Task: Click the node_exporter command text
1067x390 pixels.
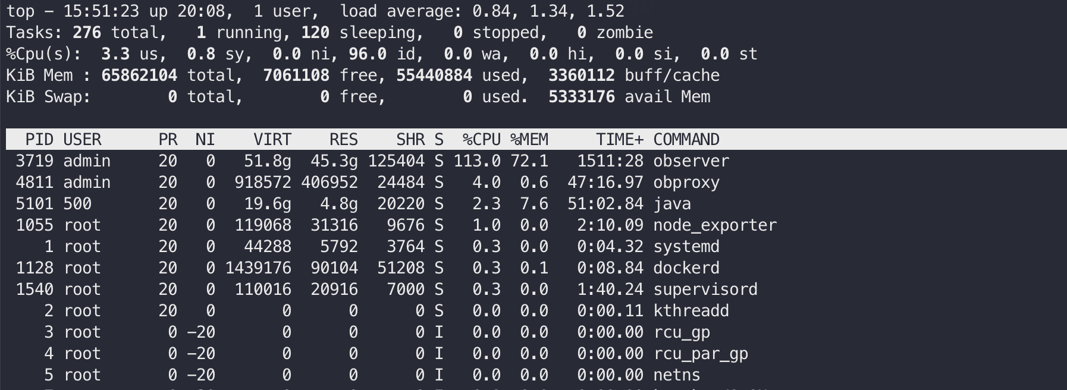Action: pos(715,225)
